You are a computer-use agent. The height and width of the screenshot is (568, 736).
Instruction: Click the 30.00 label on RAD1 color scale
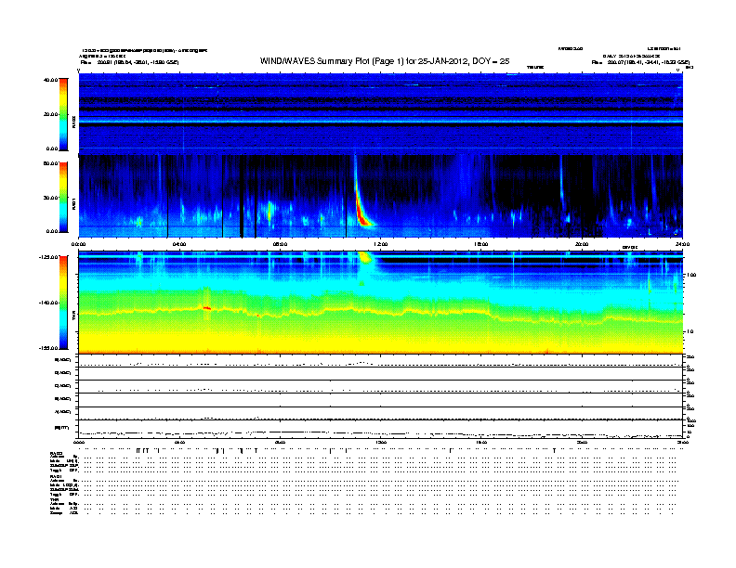tap(50, 198)
